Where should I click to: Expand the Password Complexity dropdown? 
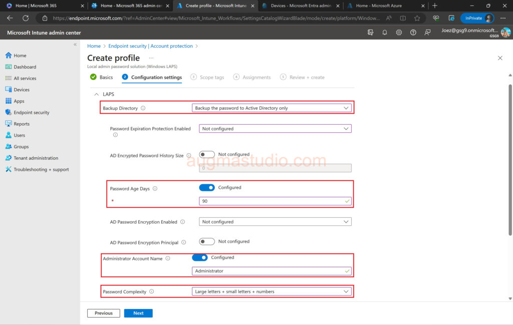click(272, 291)
